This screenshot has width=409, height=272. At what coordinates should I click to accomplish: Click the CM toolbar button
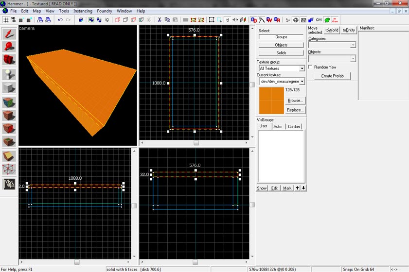[x=319, y=20]
